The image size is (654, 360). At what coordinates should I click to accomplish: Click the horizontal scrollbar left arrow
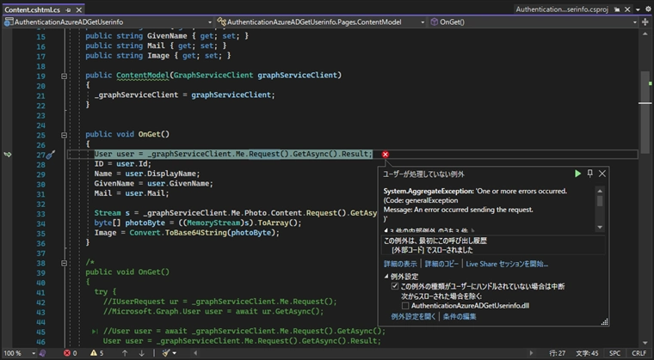(195, 353)
